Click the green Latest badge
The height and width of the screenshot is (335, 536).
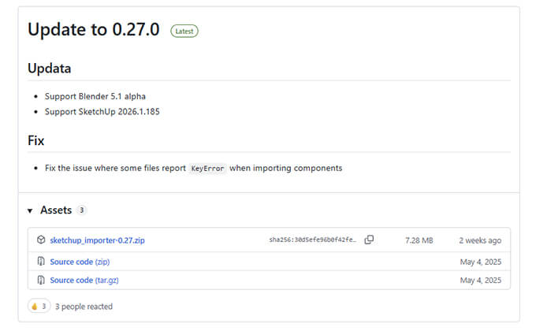pos(184,32)
